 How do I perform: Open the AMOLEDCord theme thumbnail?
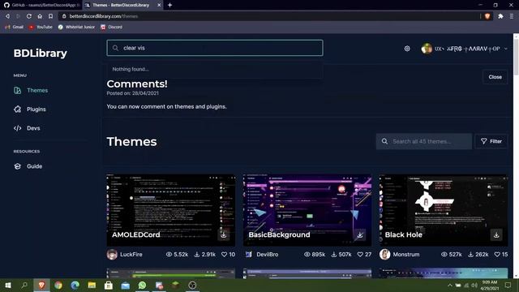(x=171, y=210)
